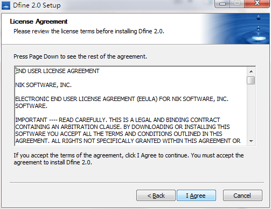Click the water drop banner image

coord(237,28)
